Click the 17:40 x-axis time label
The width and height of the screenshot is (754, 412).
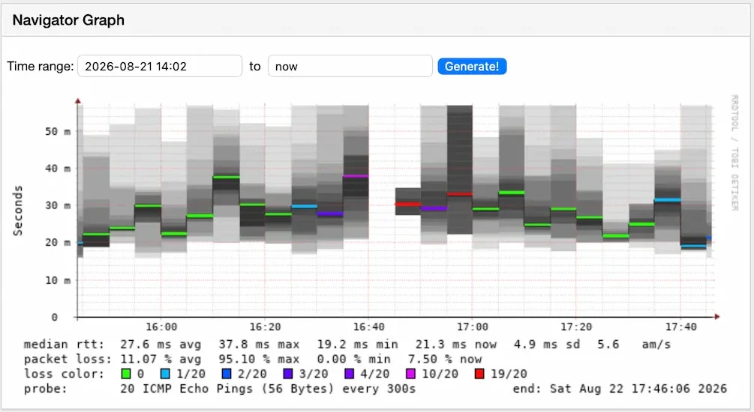pyautogui.click(x=681, y=327)
